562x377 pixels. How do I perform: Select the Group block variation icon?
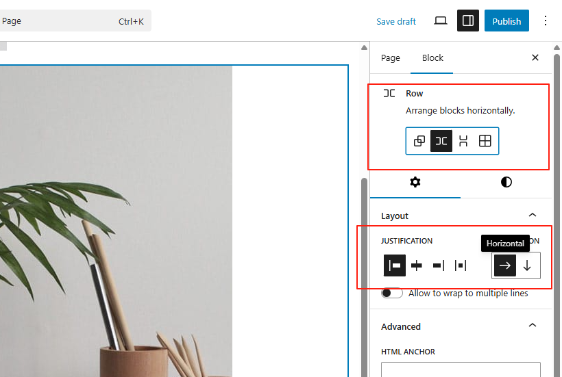[x=419, y=141]
